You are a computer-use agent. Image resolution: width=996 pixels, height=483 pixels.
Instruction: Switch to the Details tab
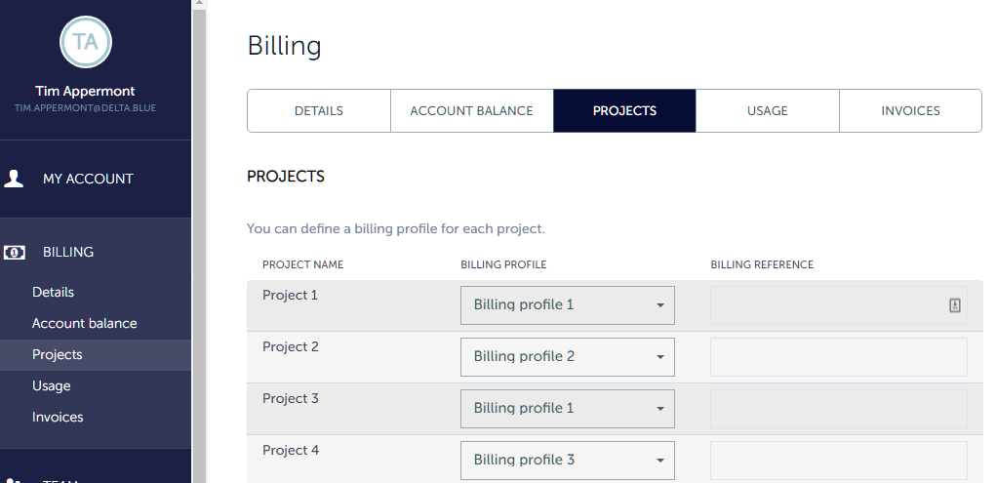point(319,111)
